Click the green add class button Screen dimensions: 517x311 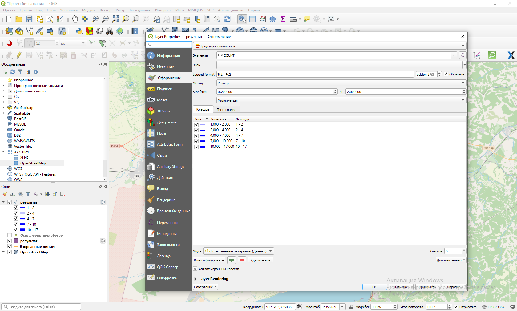point(232,260)
